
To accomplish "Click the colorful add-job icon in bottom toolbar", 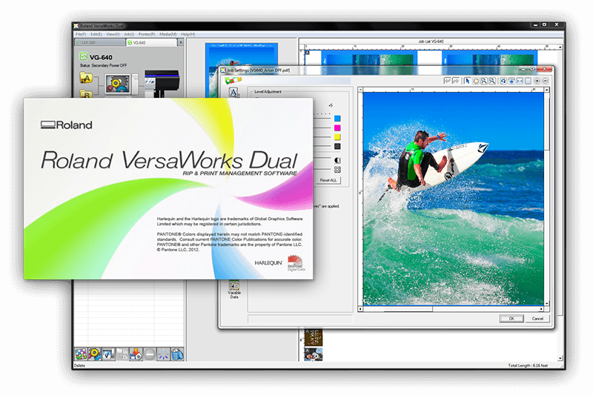I will pyautogui.click(x=81, y=355).
